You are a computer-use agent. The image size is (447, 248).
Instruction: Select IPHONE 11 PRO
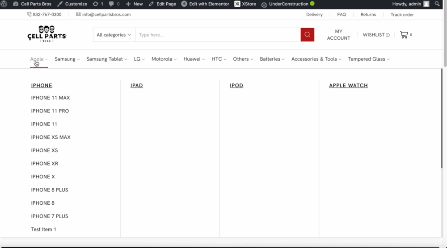tap(50, 111)
